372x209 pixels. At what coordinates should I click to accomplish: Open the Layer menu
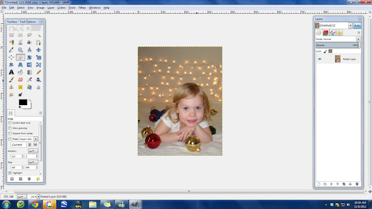point(51,8)
